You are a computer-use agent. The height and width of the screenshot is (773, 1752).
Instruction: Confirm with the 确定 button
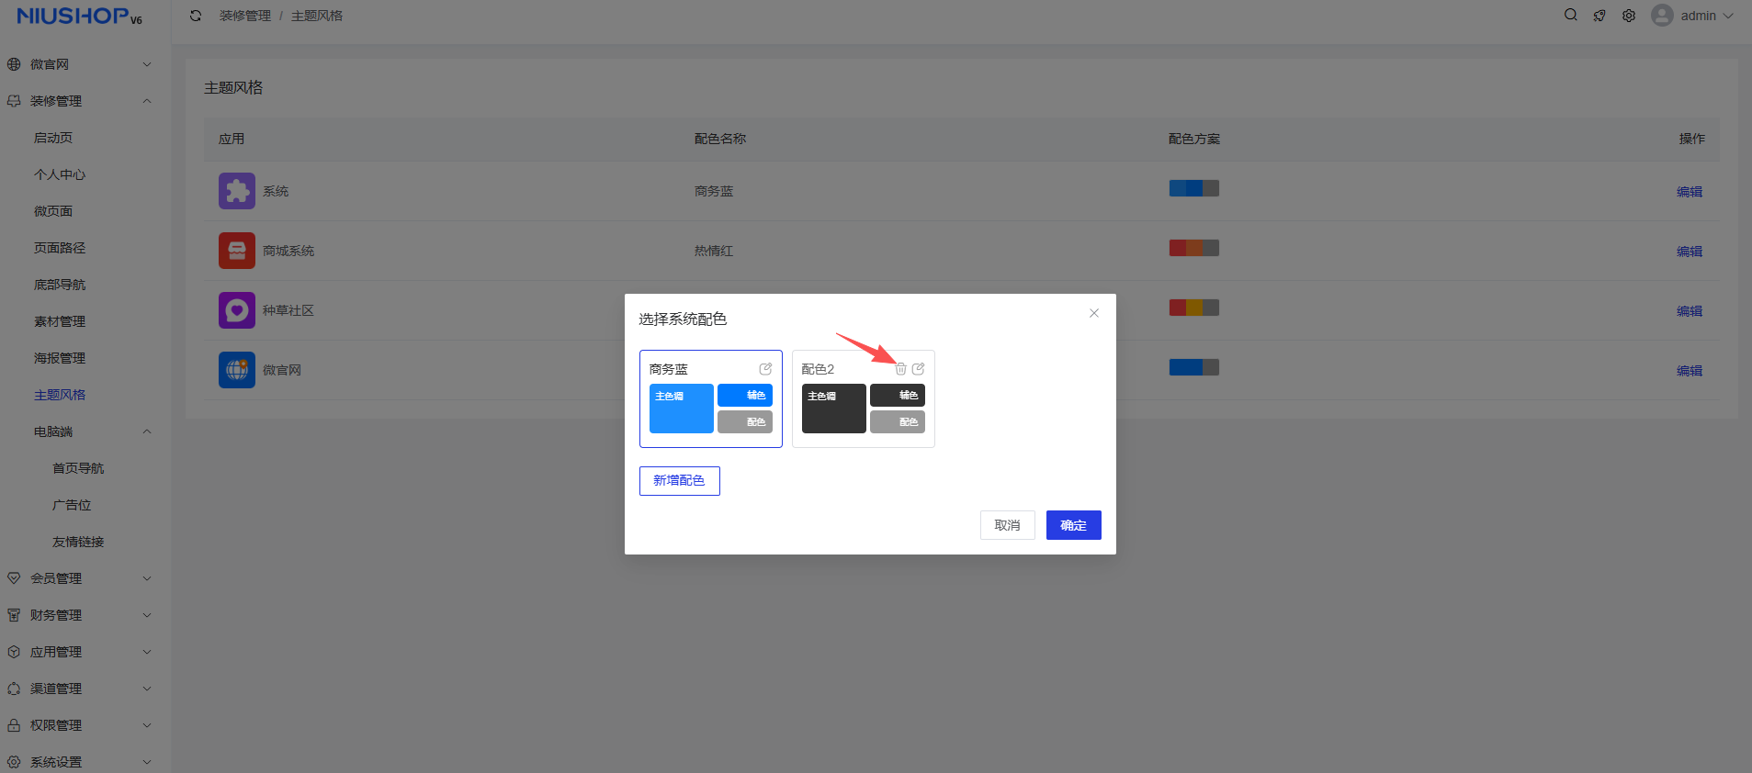click(x=1073, y=525)
